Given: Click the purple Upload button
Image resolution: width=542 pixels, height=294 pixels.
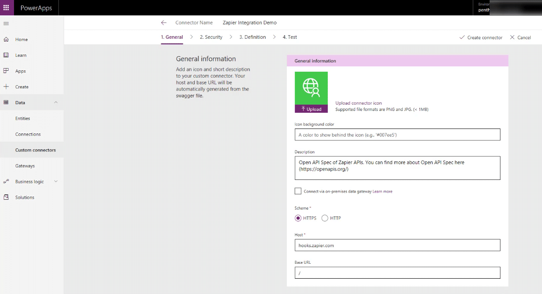Looking at the screenshot, I should [x=311, y=109].
